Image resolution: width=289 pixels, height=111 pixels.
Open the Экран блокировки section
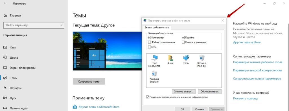tap(19, 68)
